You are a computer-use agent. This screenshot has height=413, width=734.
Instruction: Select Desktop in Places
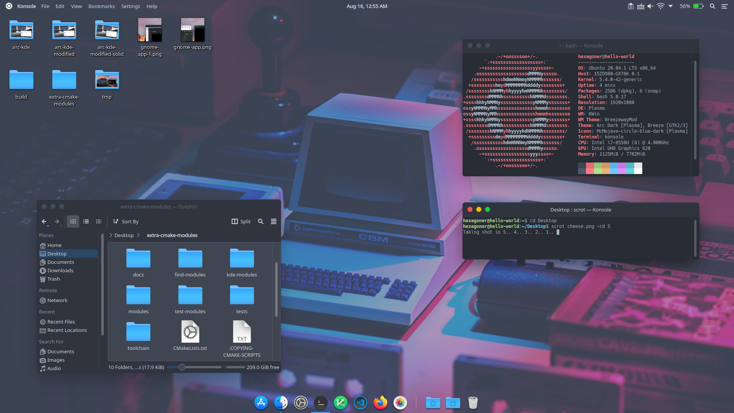coord(68,254)
